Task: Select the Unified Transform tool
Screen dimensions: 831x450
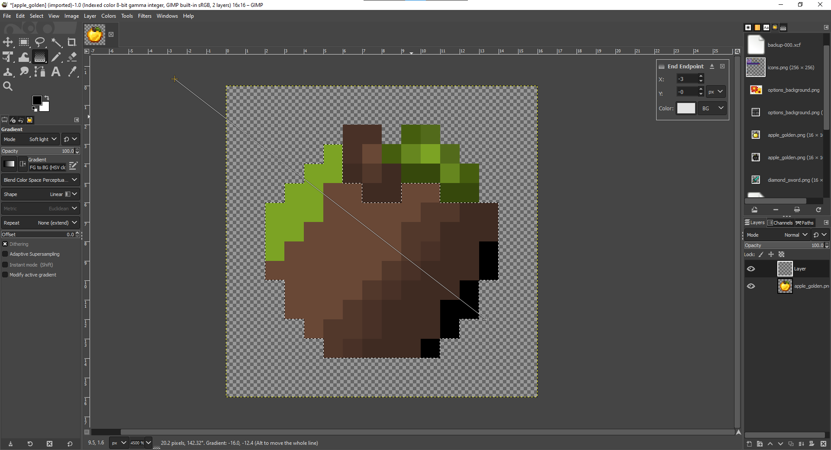Action: point(8,57)
